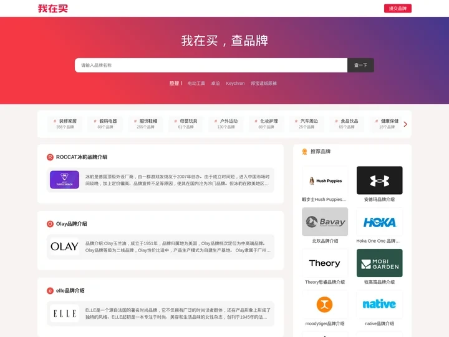Read the Olay brand description text
Viewport: 449px width, 337px height.
pyautogui.click(x=178, y=247)
